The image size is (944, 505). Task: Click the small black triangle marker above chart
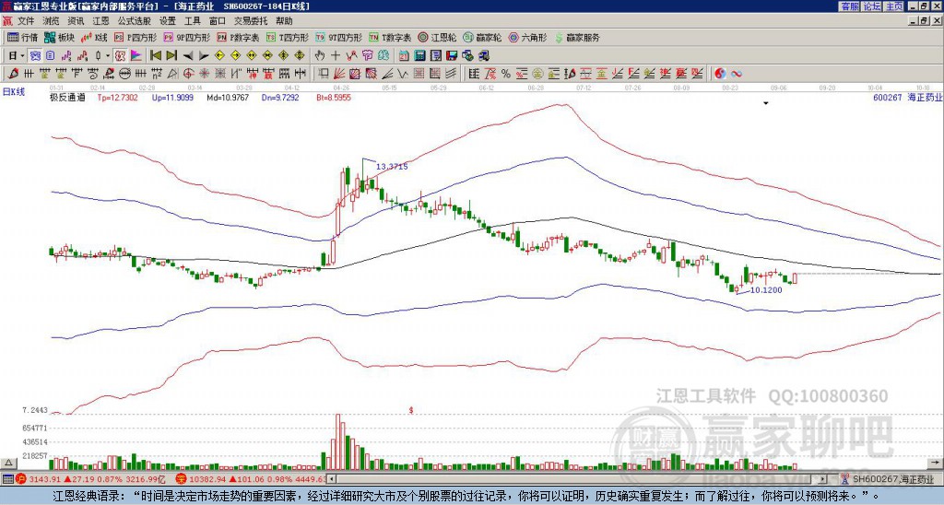coord(766,103)
